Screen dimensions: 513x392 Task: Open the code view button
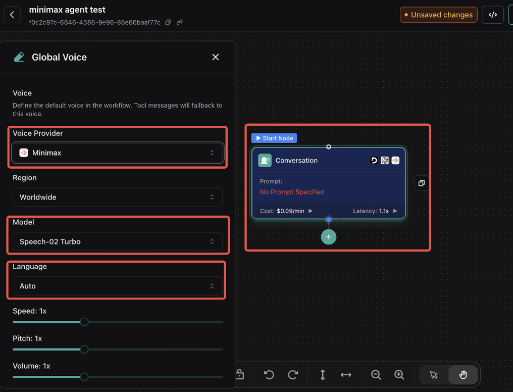point(493,15)
